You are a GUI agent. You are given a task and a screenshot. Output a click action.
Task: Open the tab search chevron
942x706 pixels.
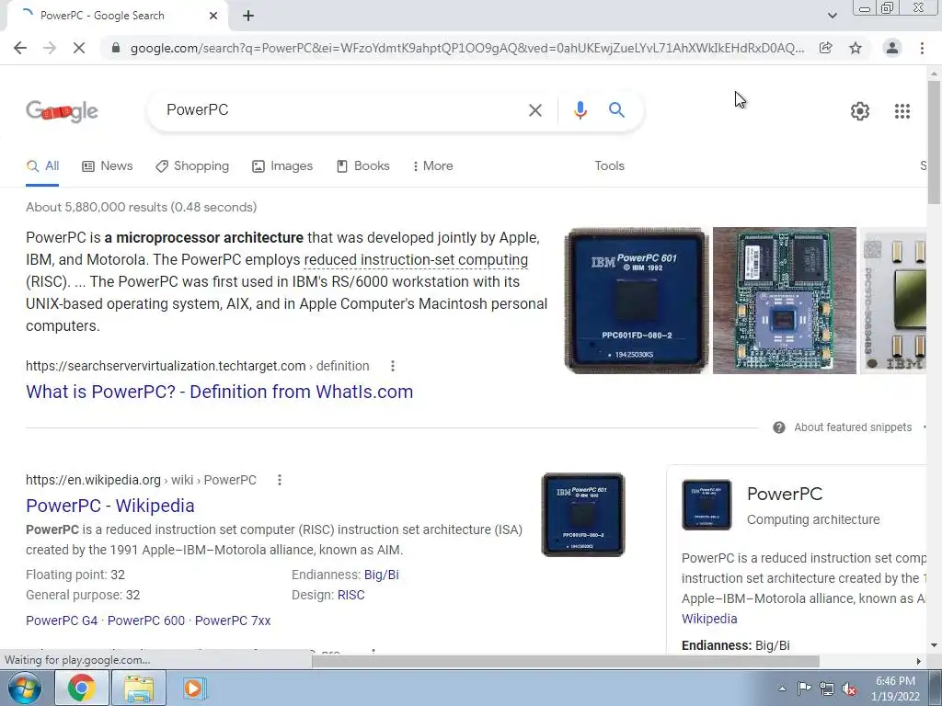[832, 16]
